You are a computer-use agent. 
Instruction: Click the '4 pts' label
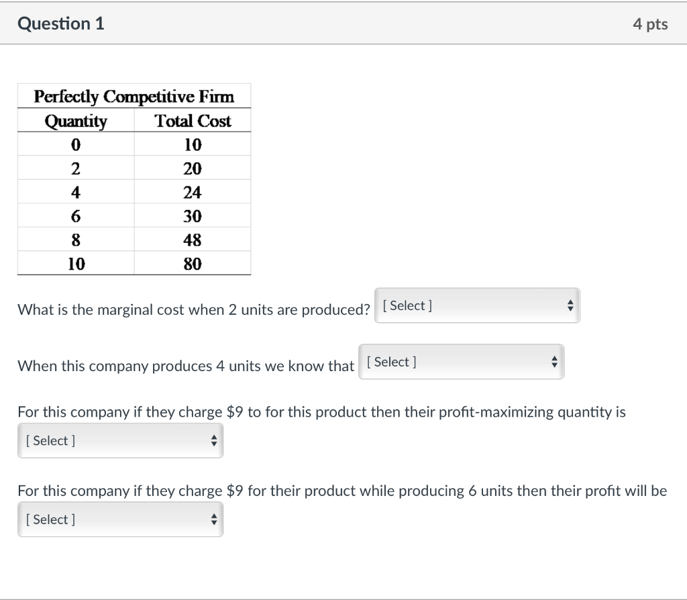click(x=649, y=23)
